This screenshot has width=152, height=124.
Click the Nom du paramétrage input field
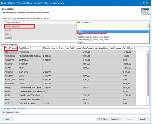84,112
